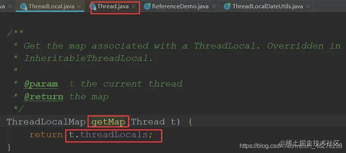Click the @return Javadoc tag

click(43, 97)
